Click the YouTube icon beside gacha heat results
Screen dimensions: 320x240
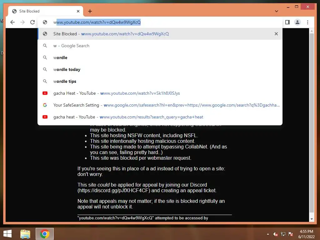click(x=45, y=117)
